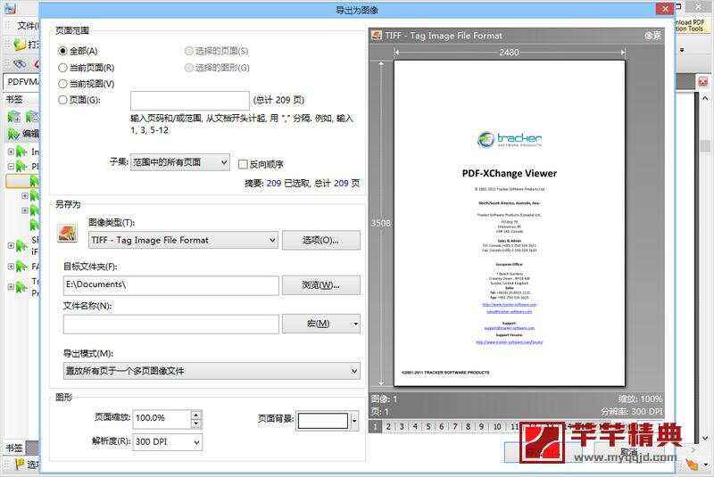Click the 文件名称(N) file name field
This screenshot has width=714, height=477.
(170, 325)
